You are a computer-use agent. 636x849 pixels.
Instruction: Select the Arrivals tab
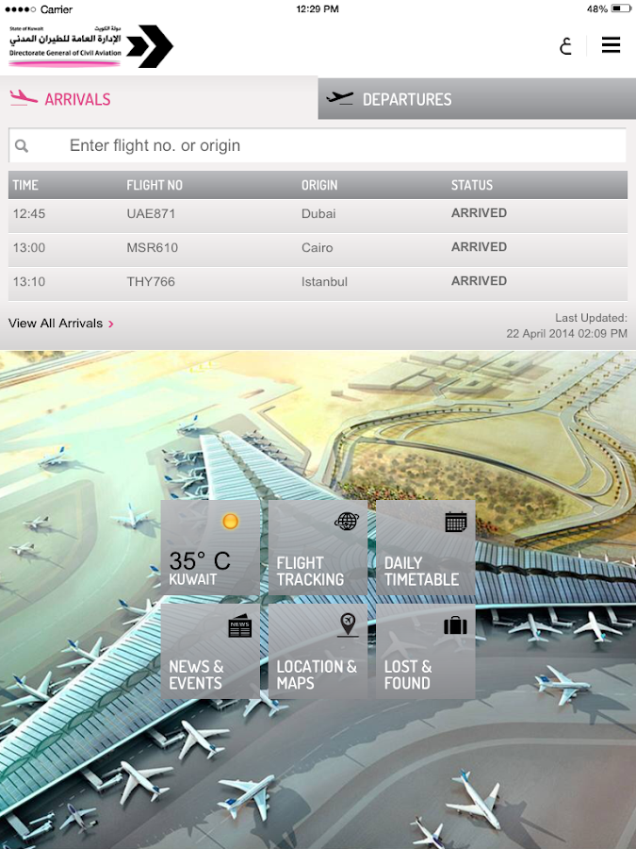[x=159, y=98]
